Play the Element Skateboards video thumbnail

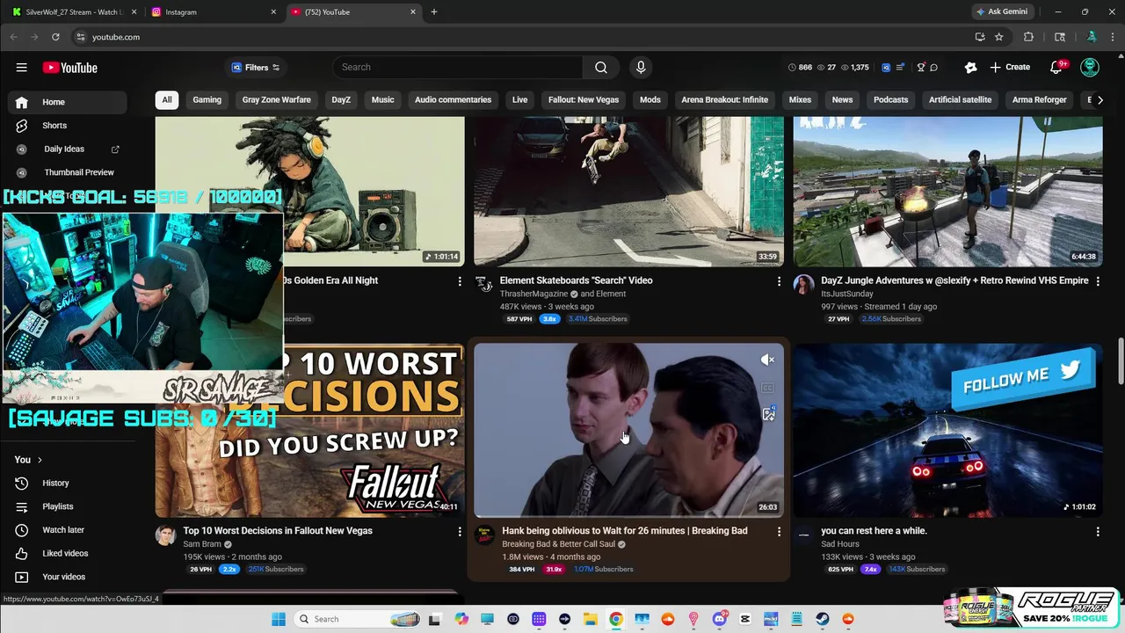coord(628,191)
